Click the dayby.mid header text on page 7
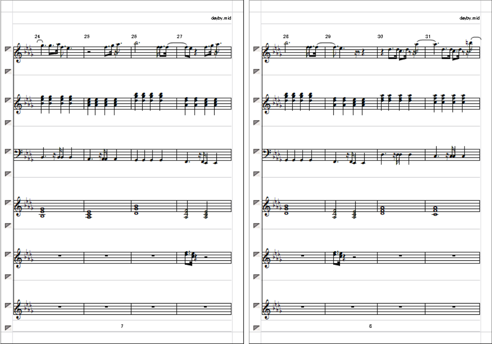 (221, 18)
